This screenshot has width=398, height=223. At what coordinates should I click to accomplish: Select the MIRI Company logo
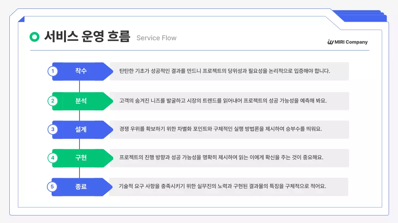(x=347, y=42)
